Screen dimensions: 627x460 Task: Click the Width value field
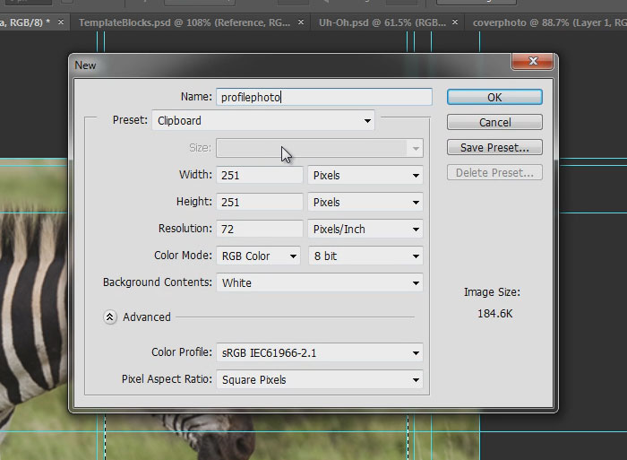[x=260, y=176]
